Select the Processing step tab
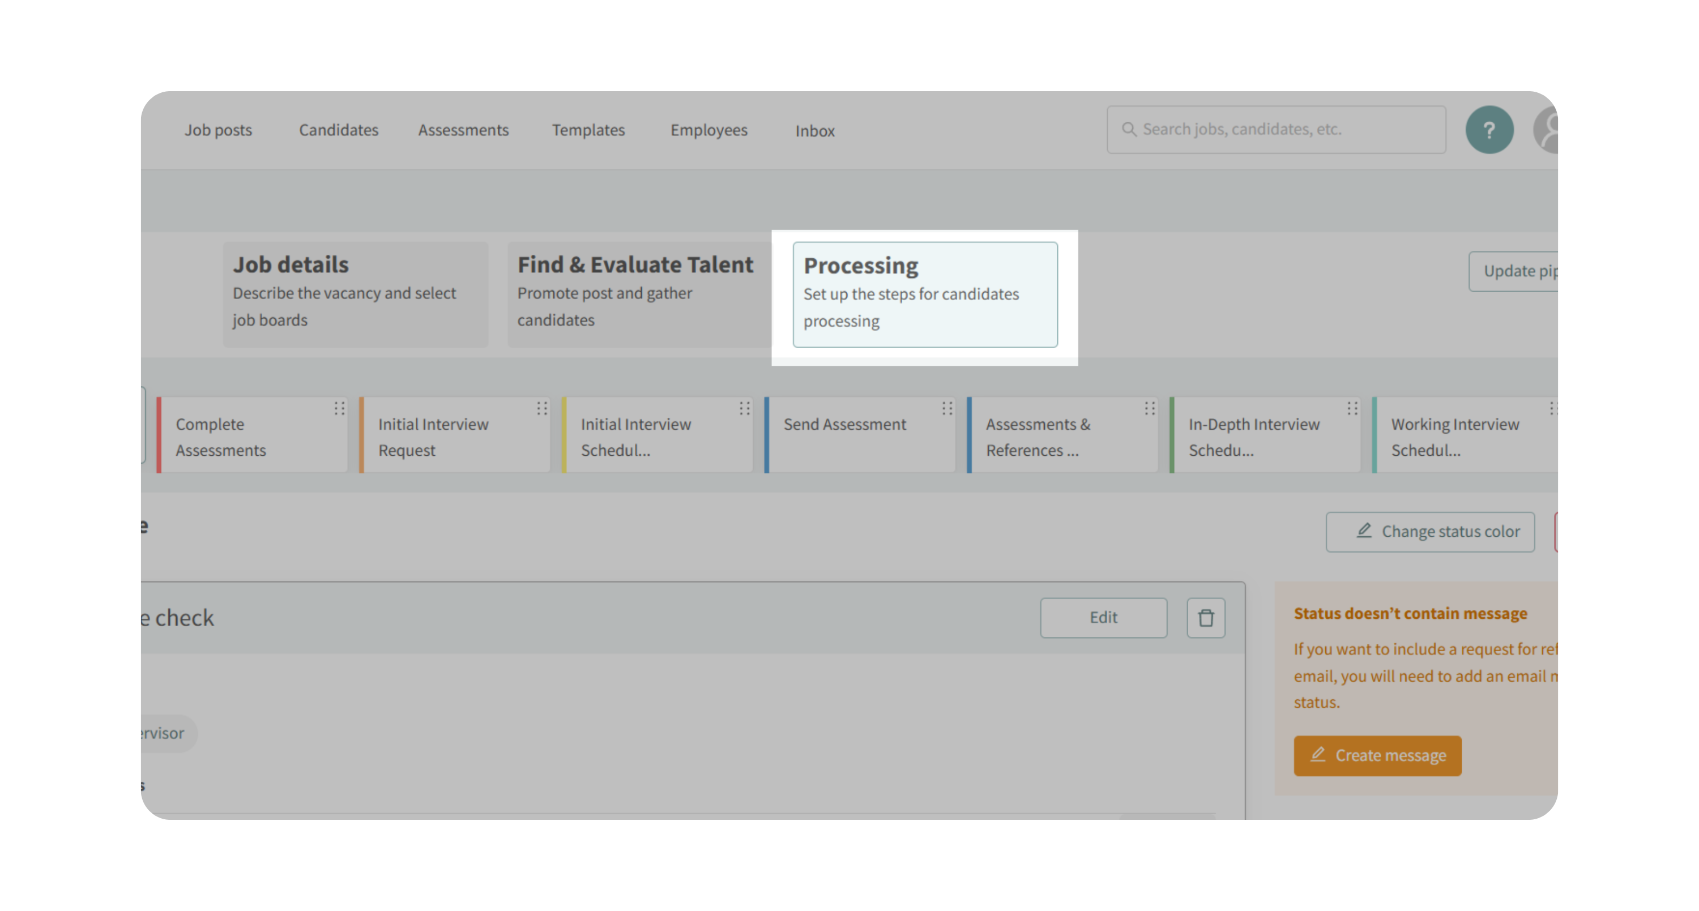The image size is (1699, 911). point(925,294)
